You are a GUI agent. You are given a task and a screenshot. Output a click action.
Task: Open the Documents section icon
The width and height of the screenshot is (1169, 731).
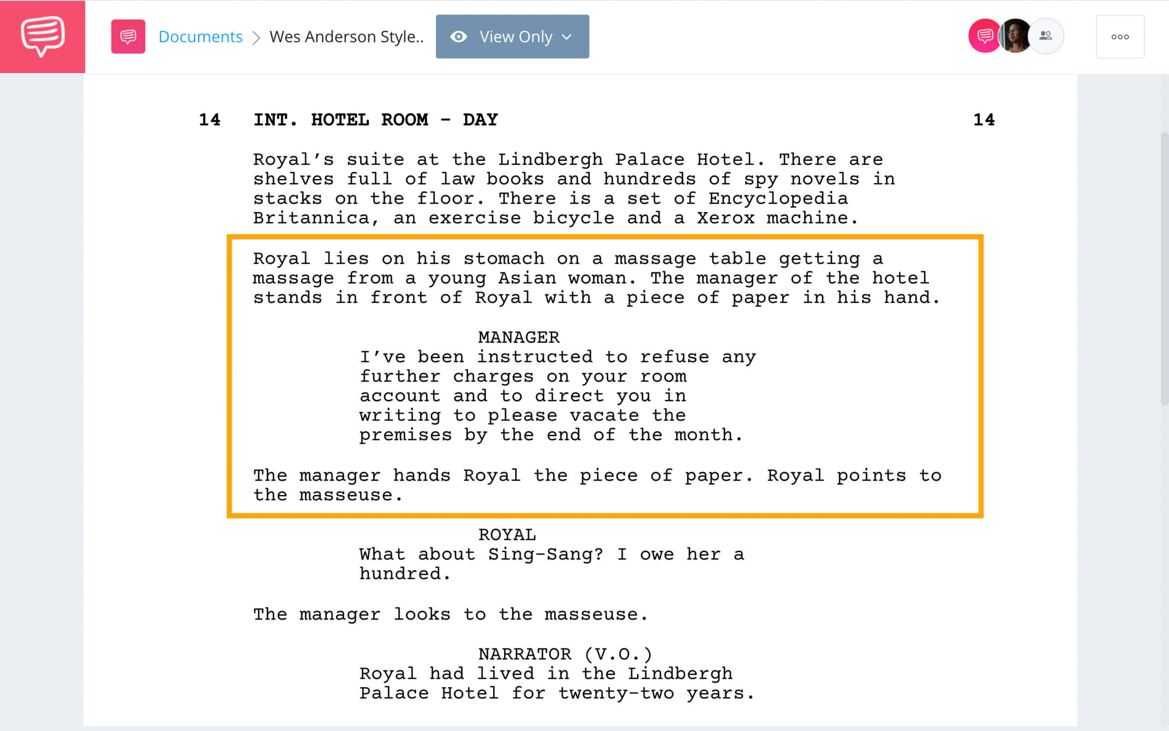[x=129, y=36]
